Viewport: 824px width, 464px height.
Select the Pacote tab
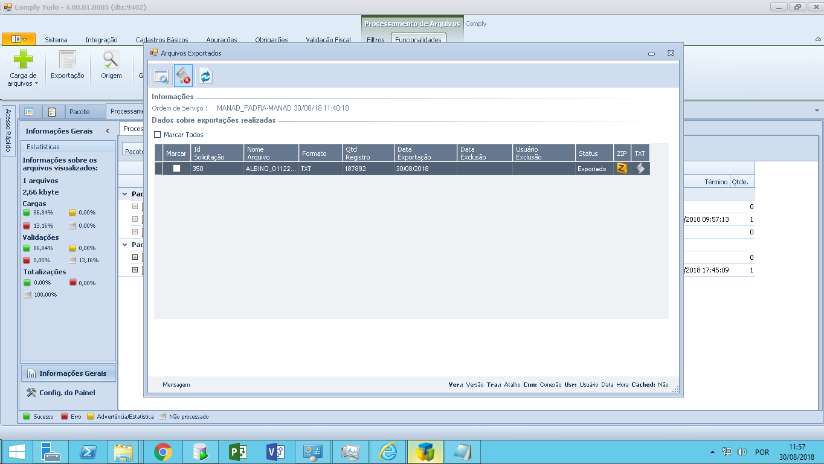tap(79, 112)
